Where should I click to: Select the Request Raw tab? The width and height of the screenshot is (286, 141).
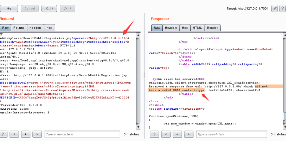tap(6, 28)
